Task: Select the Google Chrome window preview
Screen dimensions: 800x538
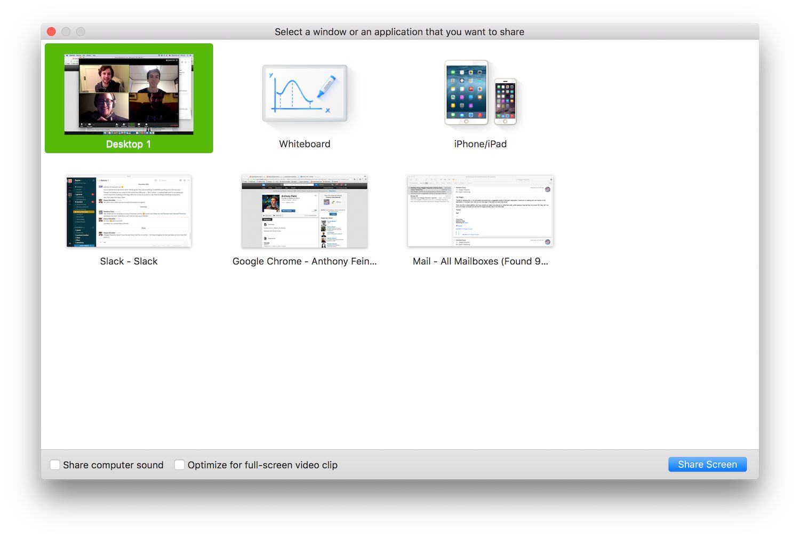Action: (x=305, y=211)
